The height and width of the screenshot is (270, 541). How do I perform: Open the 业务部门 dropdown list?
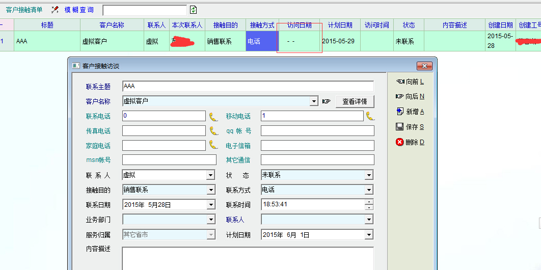click(x=210, y=220)
